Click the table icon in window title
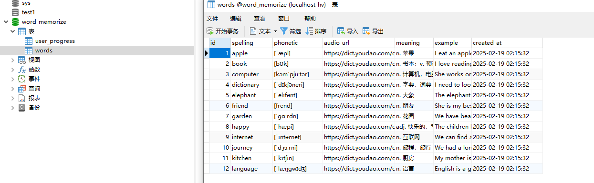Image resolution: width=594 pixels, height=183 pixels. point(211,5)
